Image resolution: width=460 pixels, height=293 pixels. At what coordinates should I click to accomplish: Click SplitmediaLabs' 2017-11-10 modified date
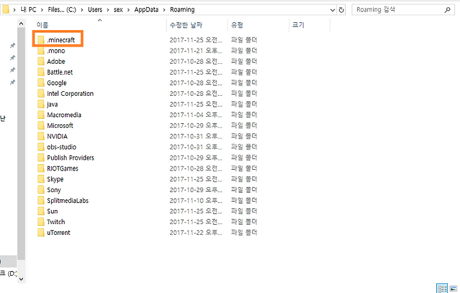(196, 200)
